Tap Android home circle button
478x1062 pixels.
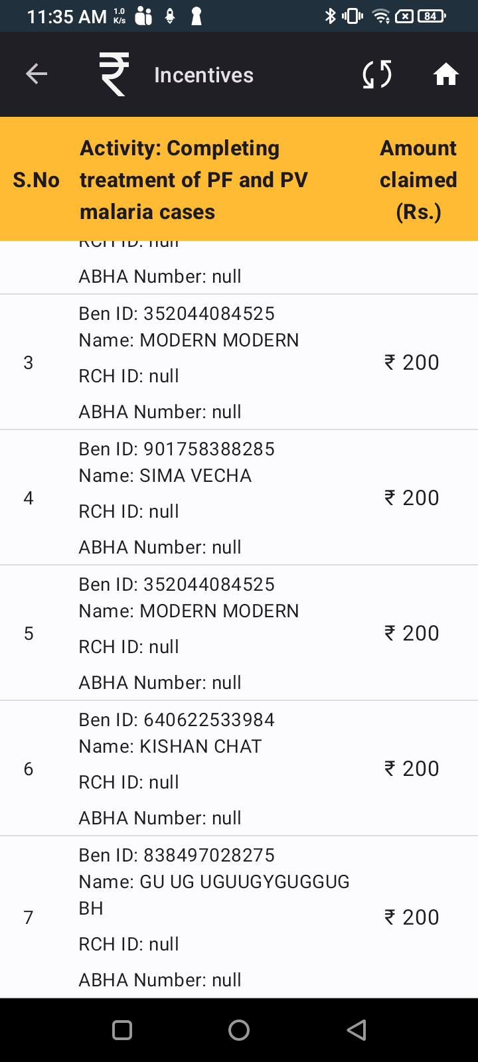pyautogui.click(x=239, y=1029)
